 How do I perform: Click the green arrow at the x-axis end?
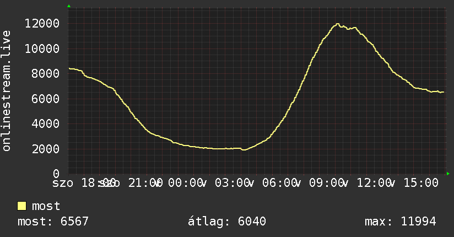point(448,174)
